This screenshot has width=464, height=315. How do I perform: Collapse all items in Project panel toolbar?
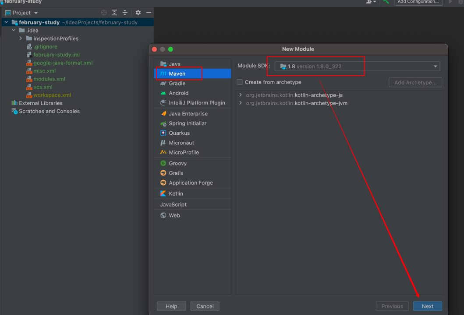tap(125, 12)
